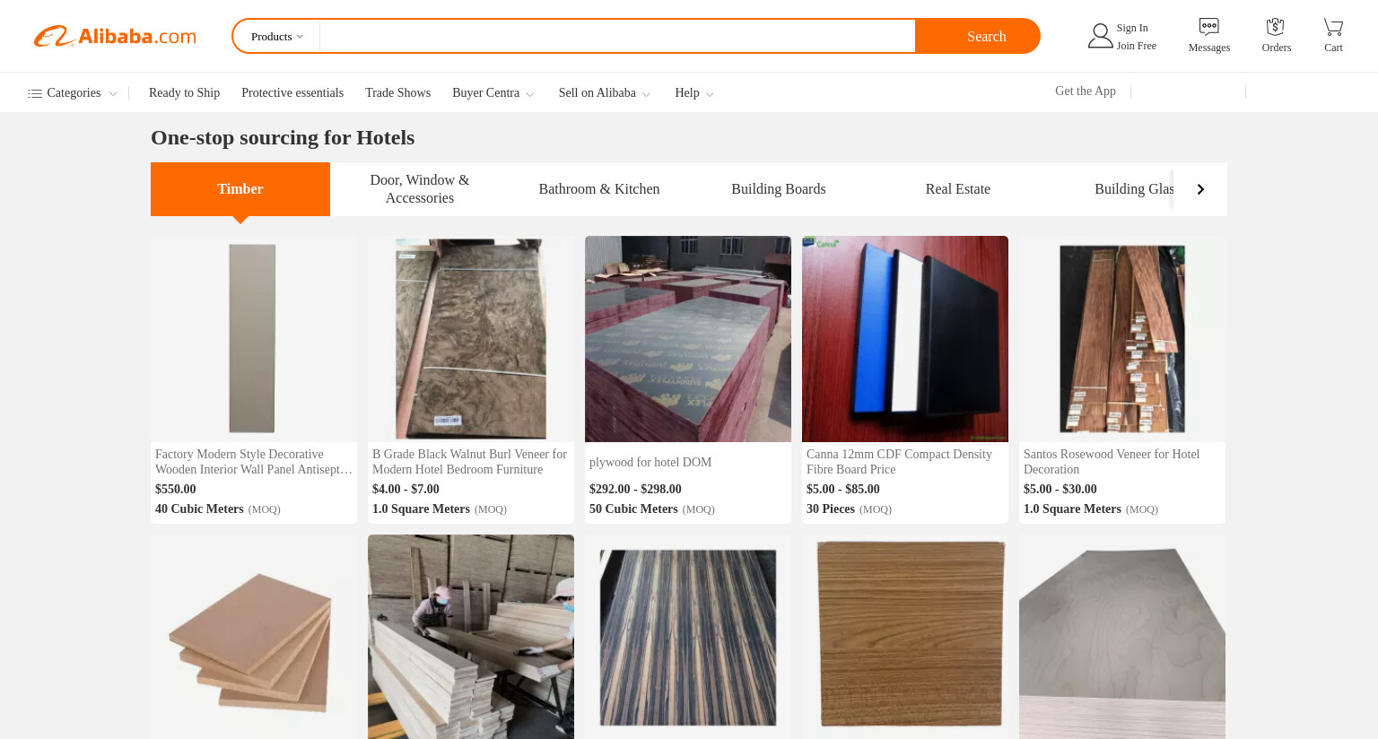Expand the Products search dropdown

point(277,37)
